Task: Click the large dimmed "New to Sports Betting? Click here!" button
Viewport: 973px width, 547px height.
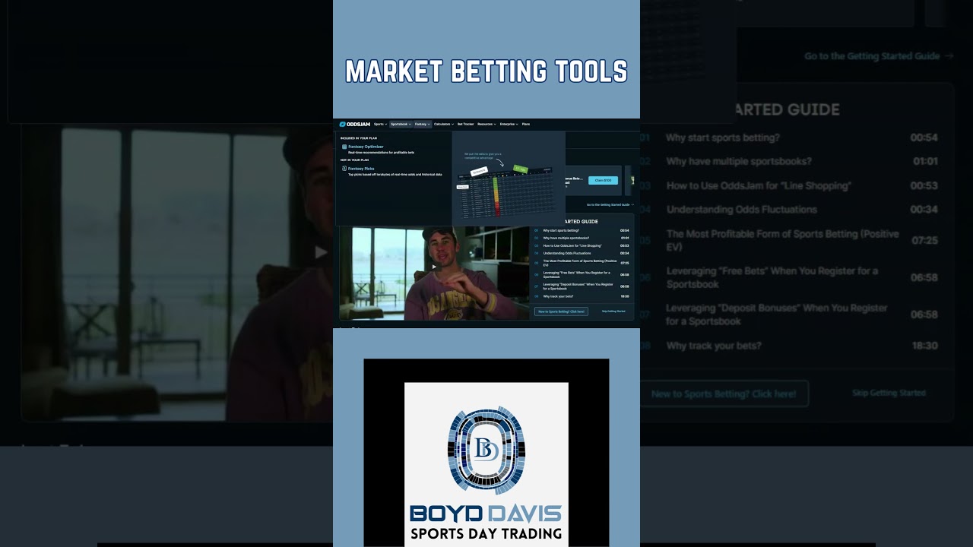Action: coord(724,394)
